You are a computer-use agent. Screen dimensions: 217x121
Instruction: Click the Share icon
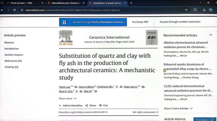pos(87,106)
